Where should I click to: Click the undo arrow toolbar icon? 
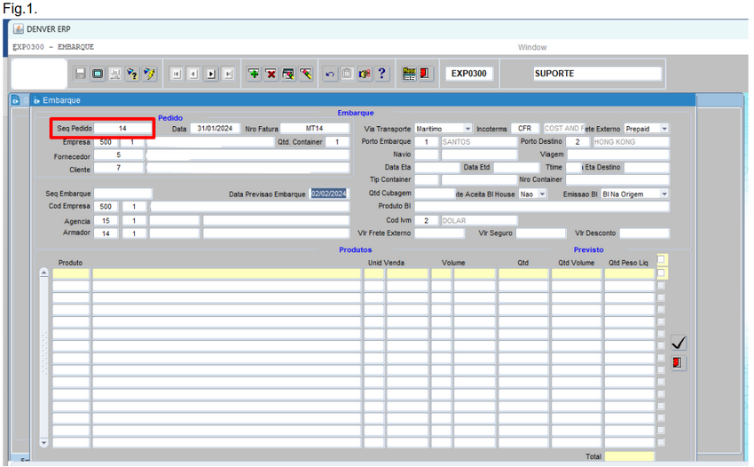[x=330, y=74]
